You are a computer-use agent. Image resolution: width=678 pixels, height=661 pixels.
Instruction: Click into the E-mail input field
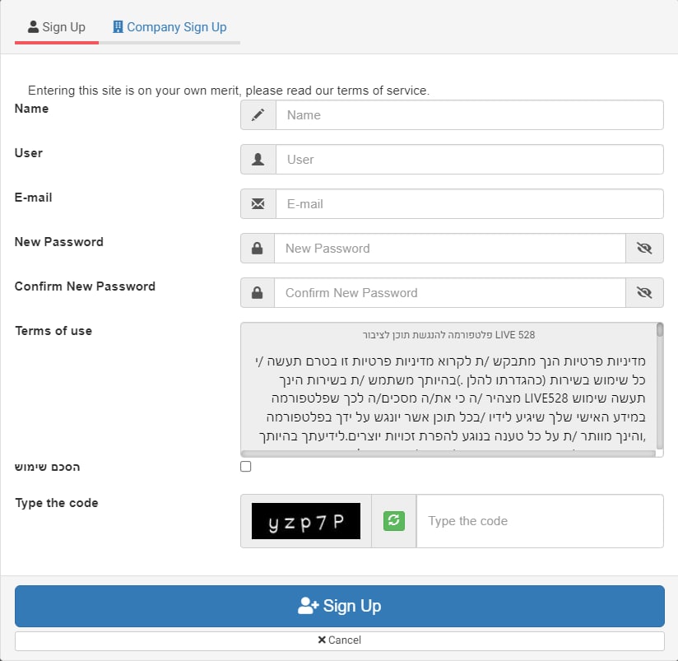469,204
